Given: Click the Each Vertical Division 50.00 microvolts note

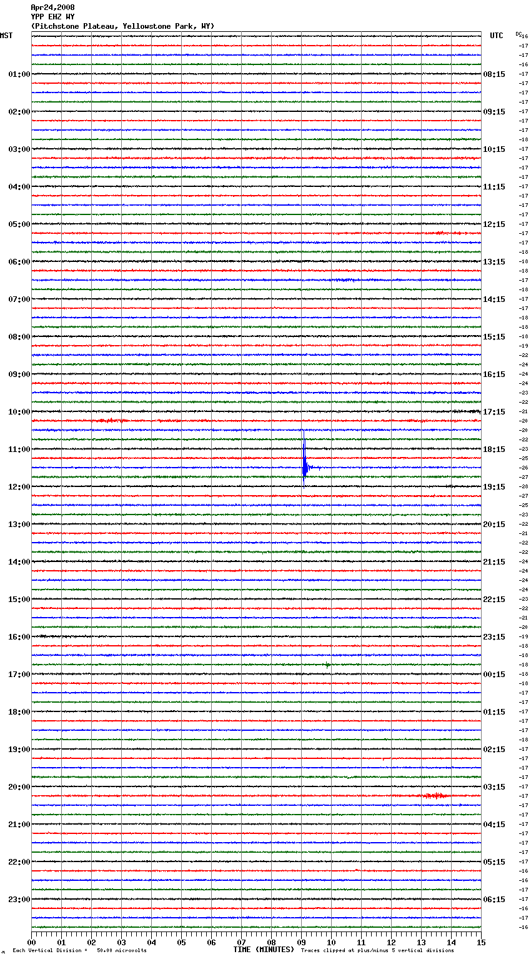Looking at the screenshot, I should [x=79, y=950].
